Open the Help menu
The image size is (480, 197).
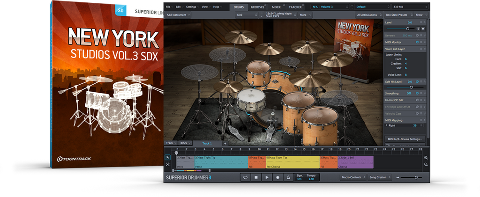point(217,7)
